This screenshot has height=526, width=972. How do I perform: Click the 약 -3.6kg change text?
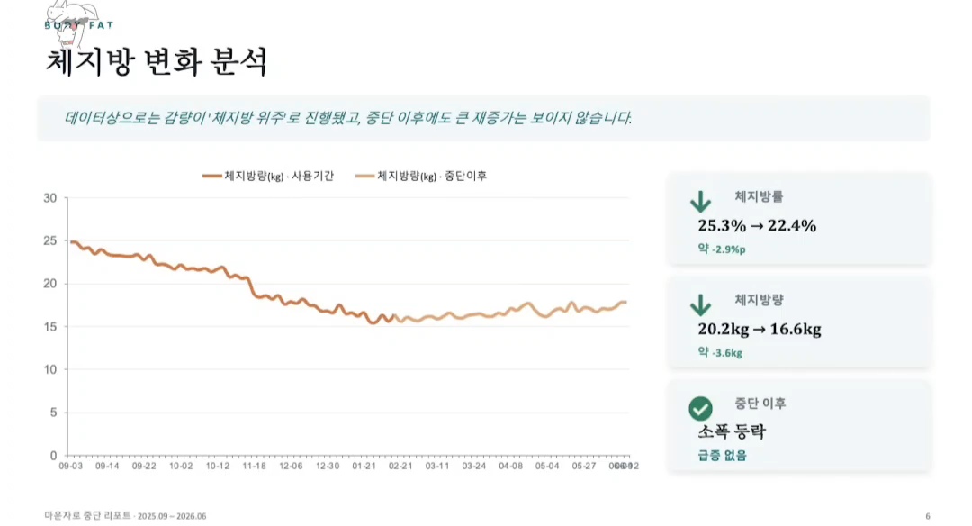(x=720, y=352)
